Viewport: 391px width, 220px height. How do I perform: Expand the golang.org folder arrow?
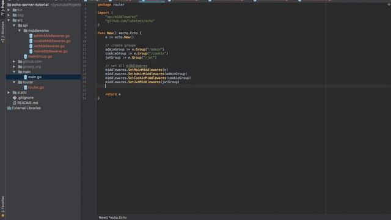point(14,67)
